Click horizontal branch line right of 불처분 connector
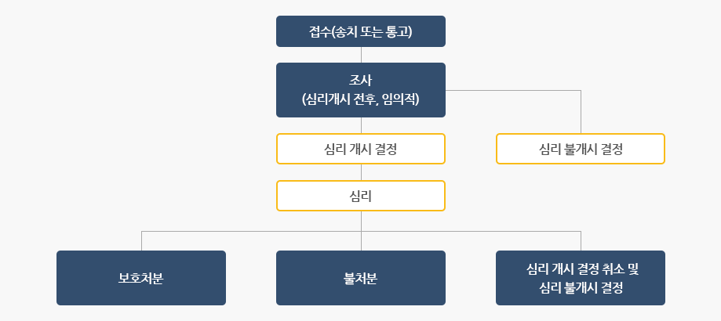This screenshot has width=721, height=321. click(471, 231)
